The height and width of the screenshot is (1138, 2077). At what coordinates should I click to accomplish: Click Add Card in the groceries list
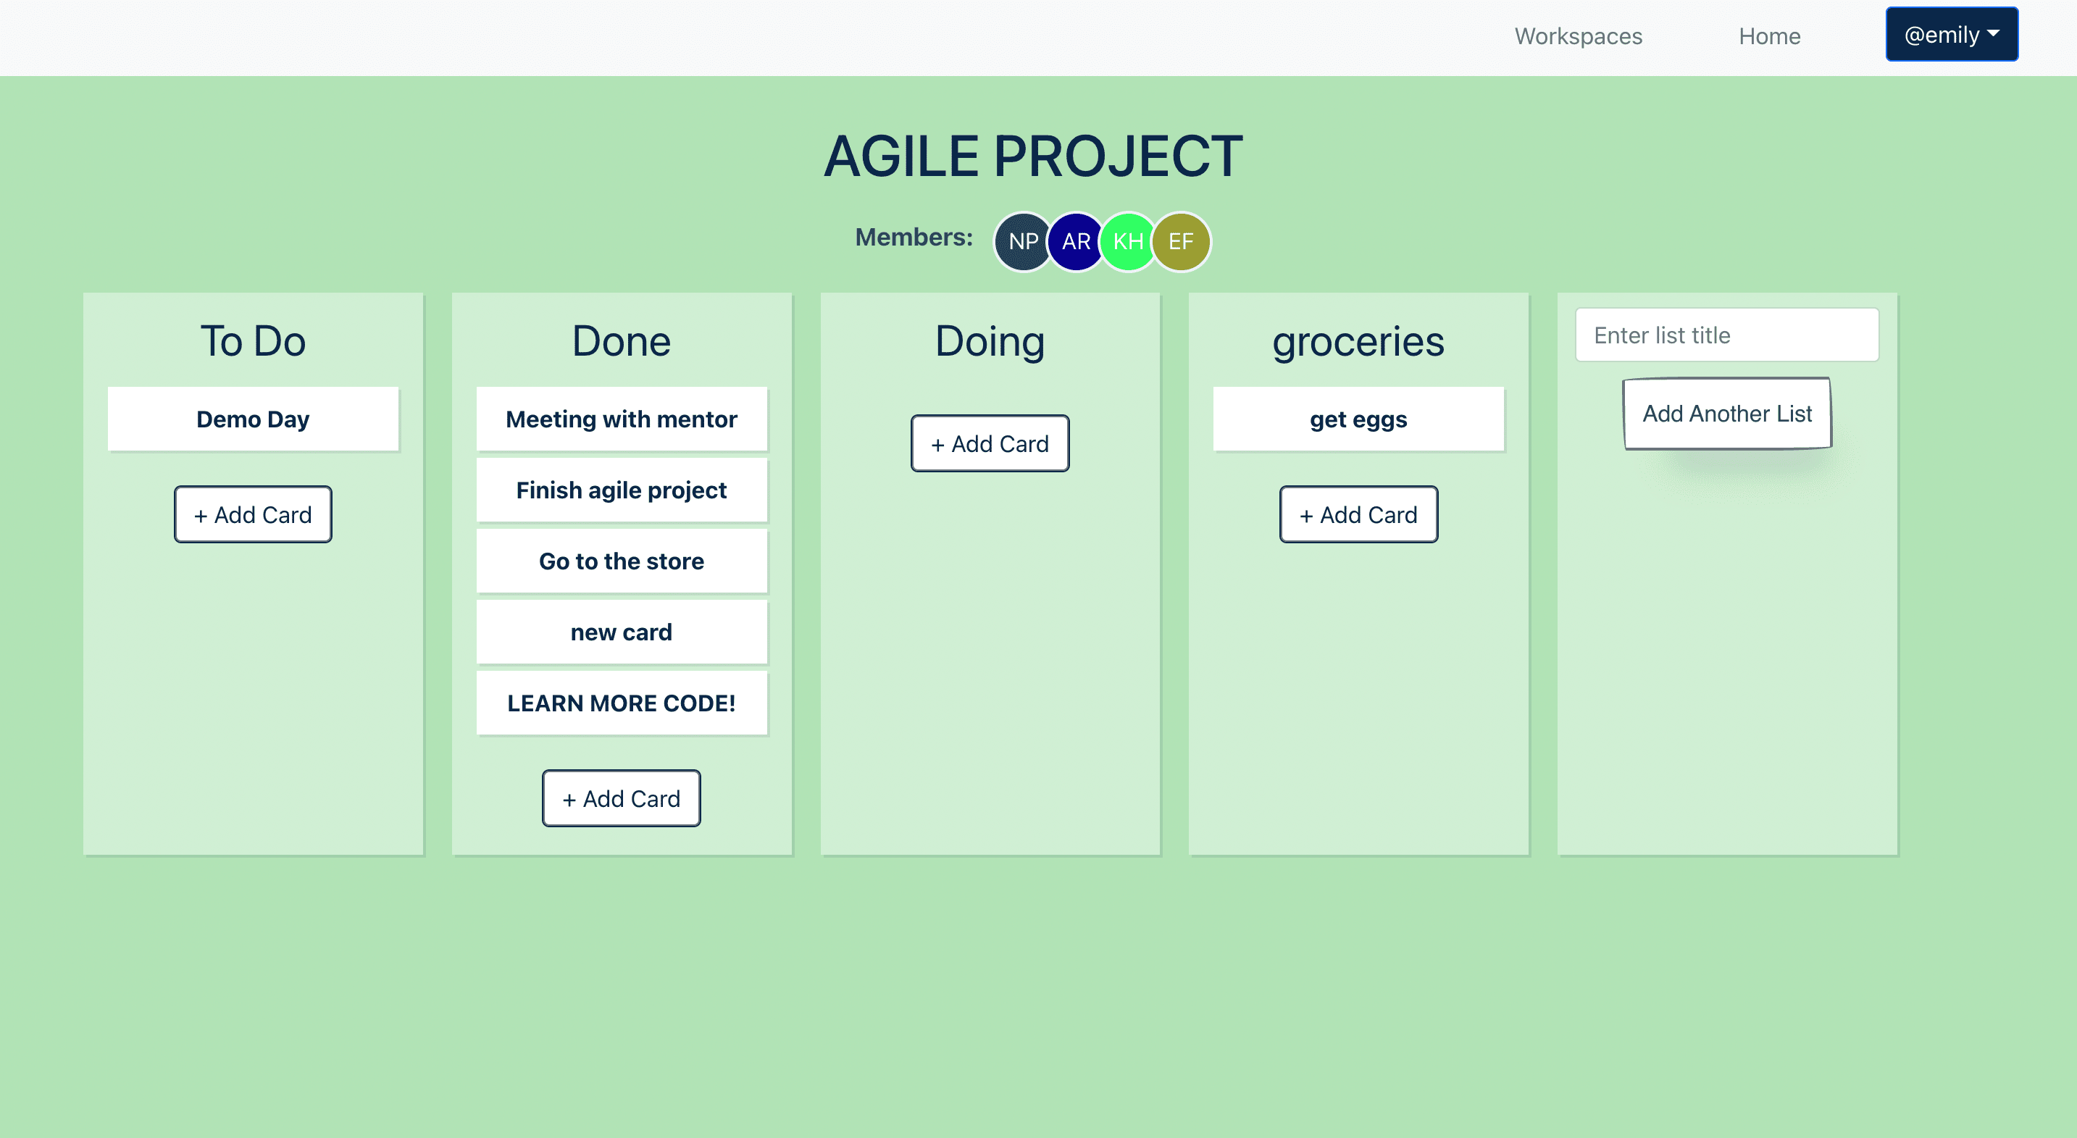click(1357, 514)
